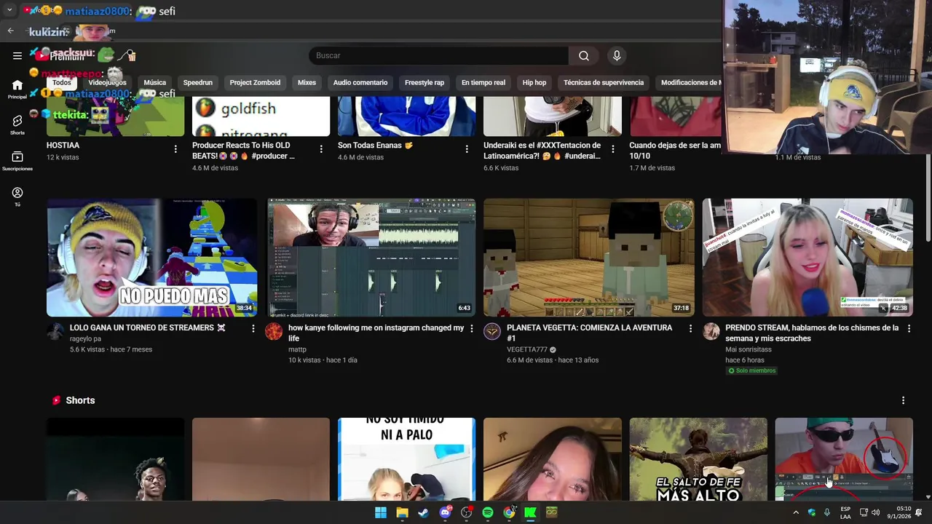The height and width of the screenshot is (524, 932).
Task: Click the Solo miembros badge
Action: point(752,370)
